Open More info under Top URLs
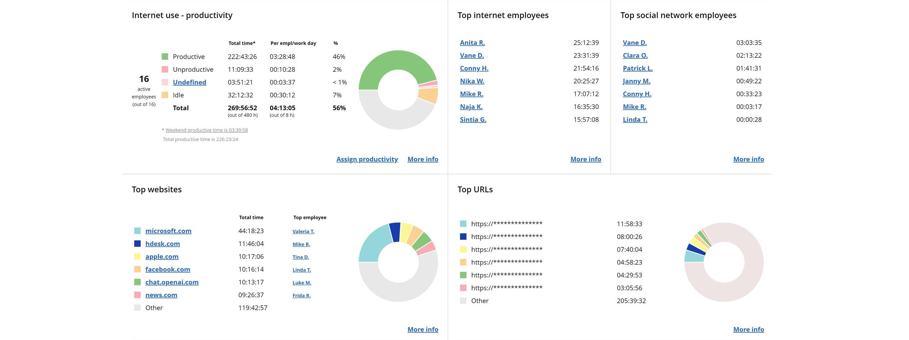Screen dimensions: 909x340 [x=748, y=330]
